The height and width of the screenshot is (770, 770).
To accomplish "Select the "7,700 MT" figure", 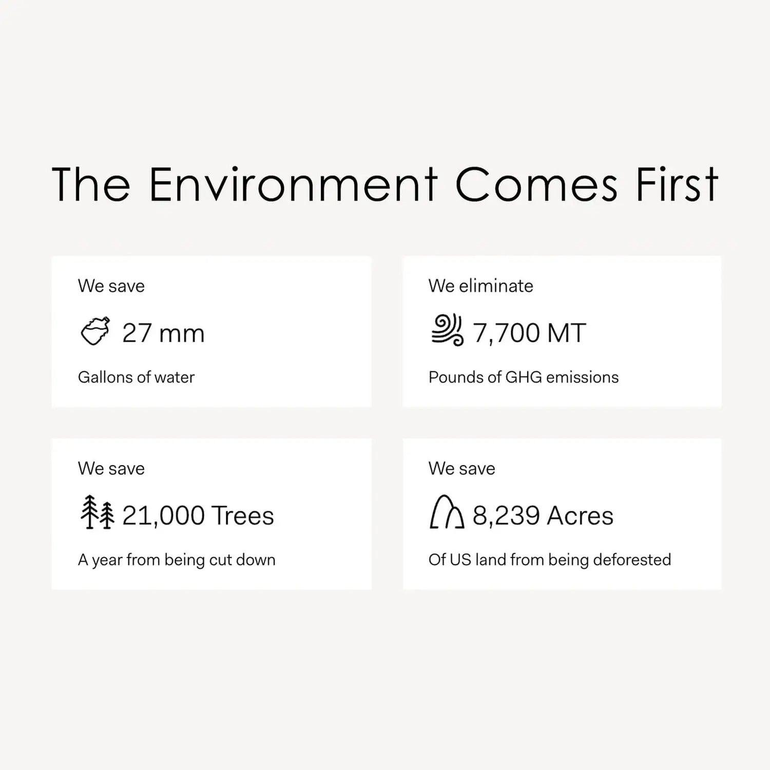I will coord(529,333).
